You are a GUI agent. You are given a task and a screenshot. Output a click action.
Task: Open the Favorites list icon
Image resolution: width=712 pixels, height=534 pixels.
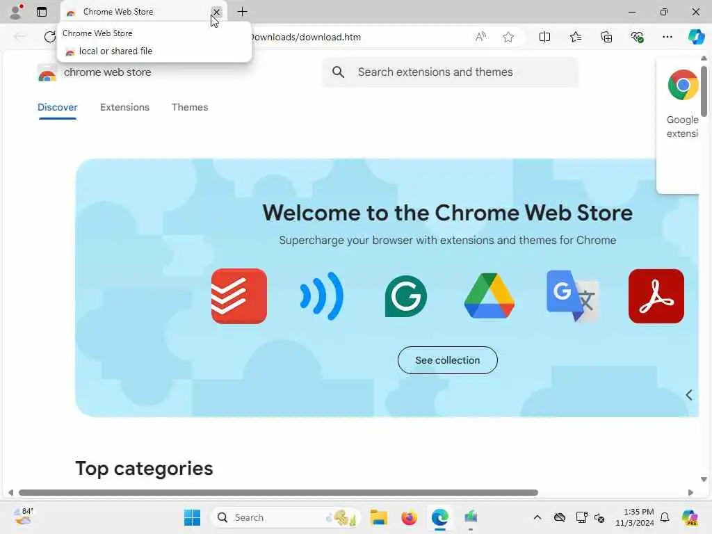(575, 37)
